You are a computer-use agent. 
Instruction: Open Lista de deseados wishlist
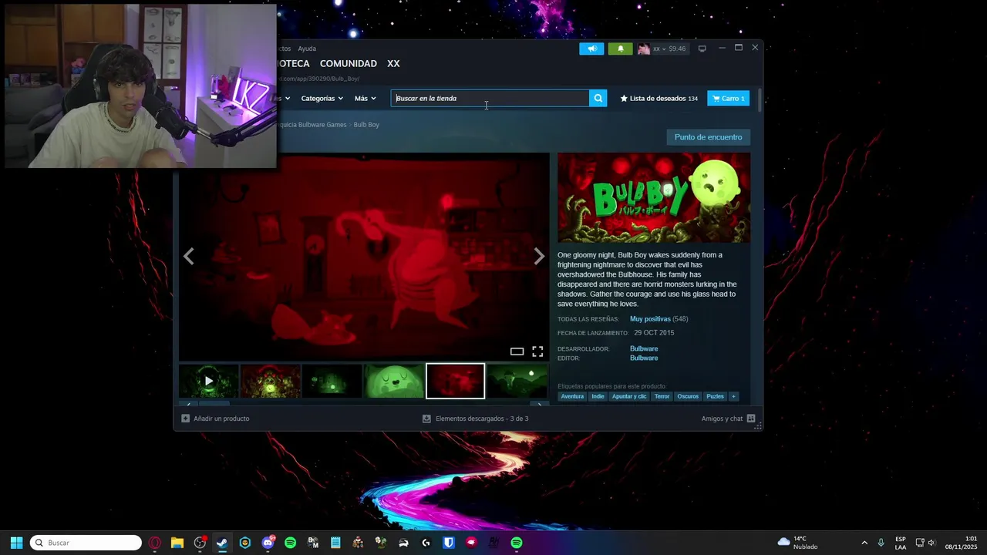[659, 99]
